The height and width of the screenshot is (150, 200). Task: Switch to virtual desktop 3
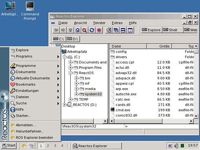(55, 146)
